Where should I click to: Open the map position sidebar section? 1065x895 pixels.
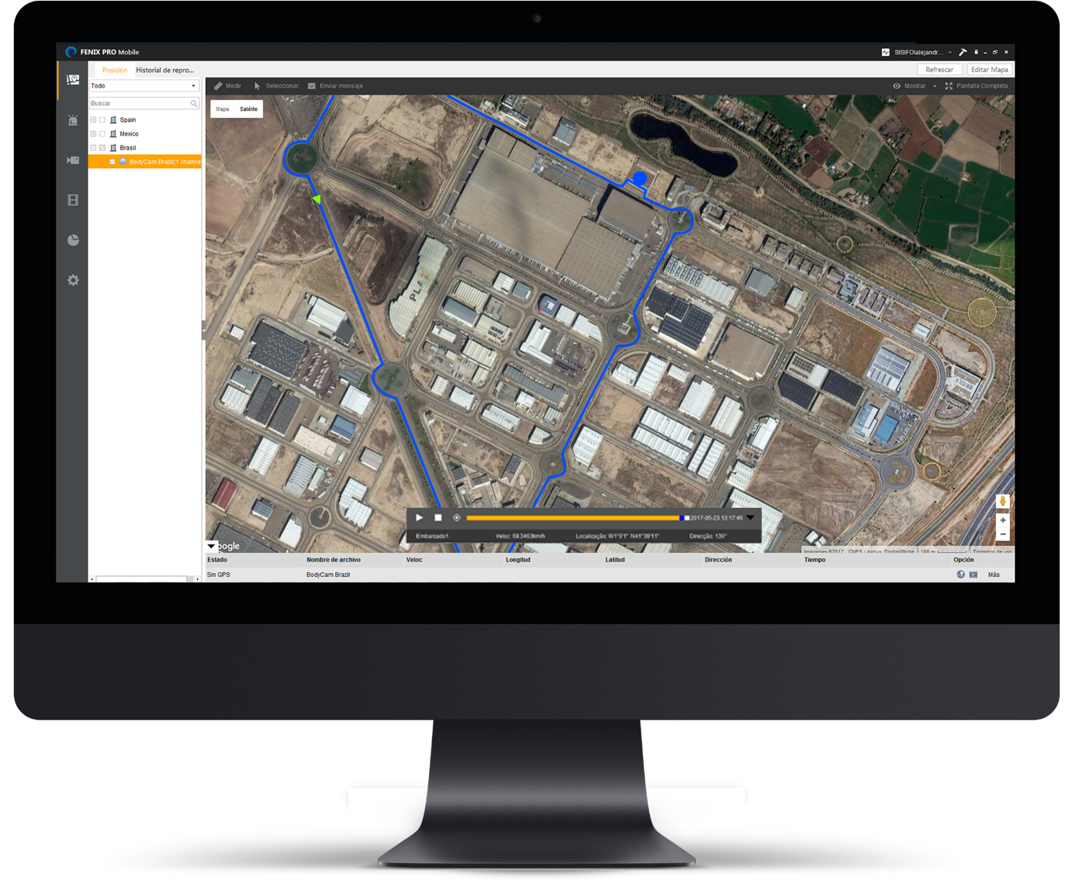pyautogui.click(x=73, y=80)
